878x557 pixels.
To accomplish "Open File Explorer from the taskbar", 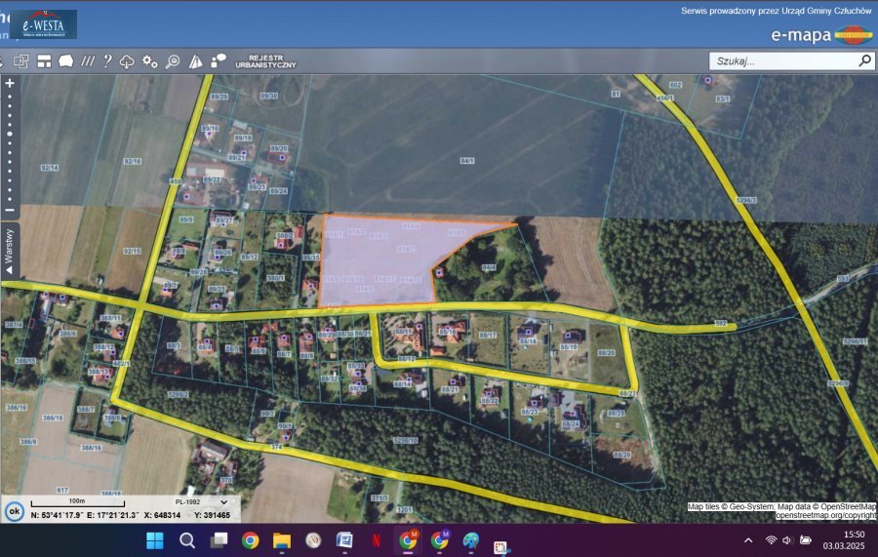I will point(282,540).
